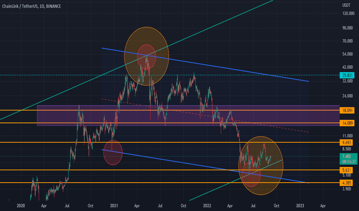
Task: Click the 3.900 price axis value
Action: click(346, 189)
